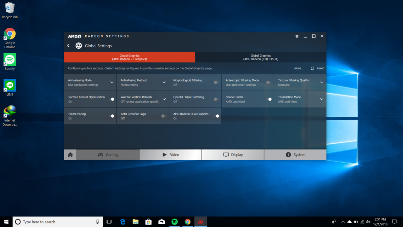Click the Radeon Settings taskbar icon
The image size is (403, 227).
pyautogui.click(x=201, y=222)
